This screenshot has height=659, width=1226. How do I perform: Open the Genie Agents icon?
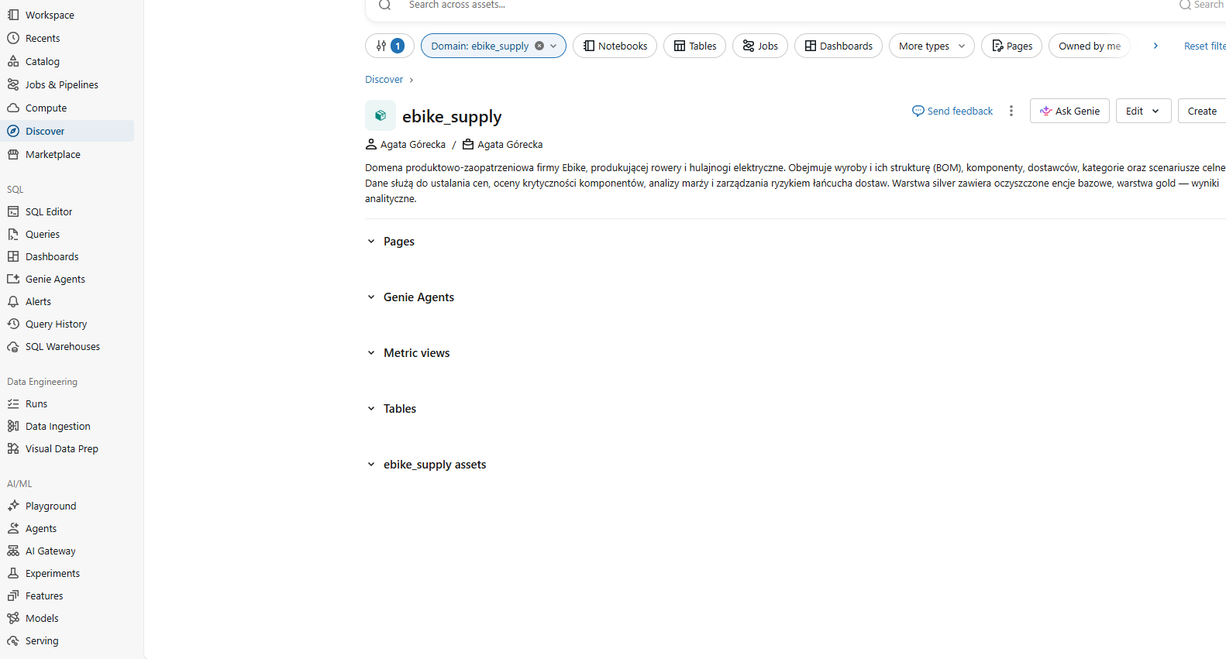pos(13,279)
